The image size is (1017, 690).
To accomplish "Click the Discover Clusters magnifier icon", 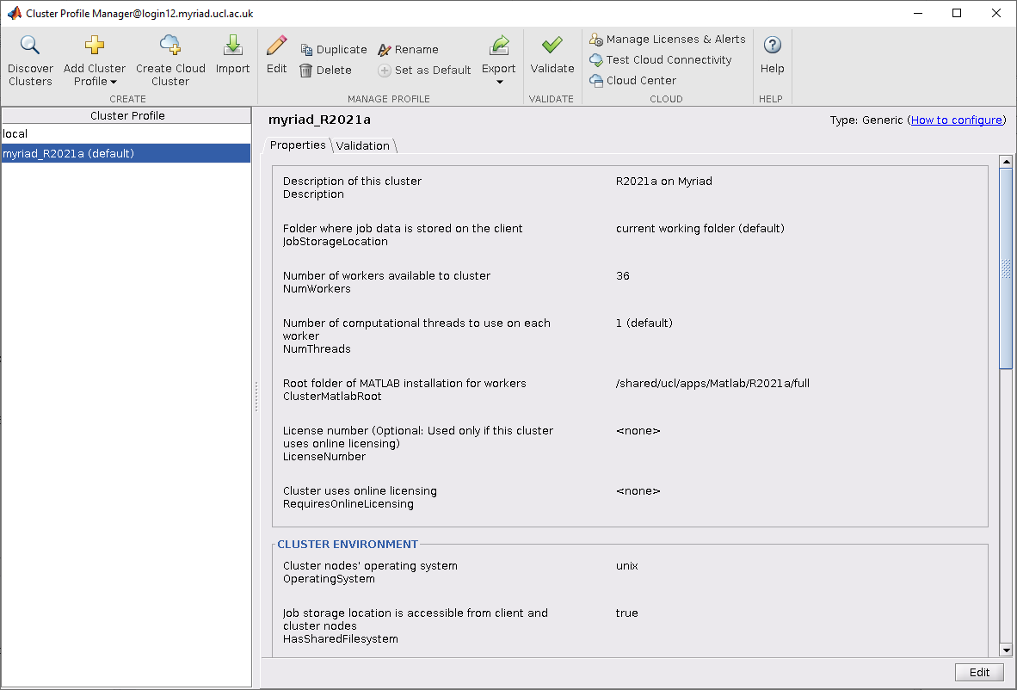I will click(x=30, y=45).
